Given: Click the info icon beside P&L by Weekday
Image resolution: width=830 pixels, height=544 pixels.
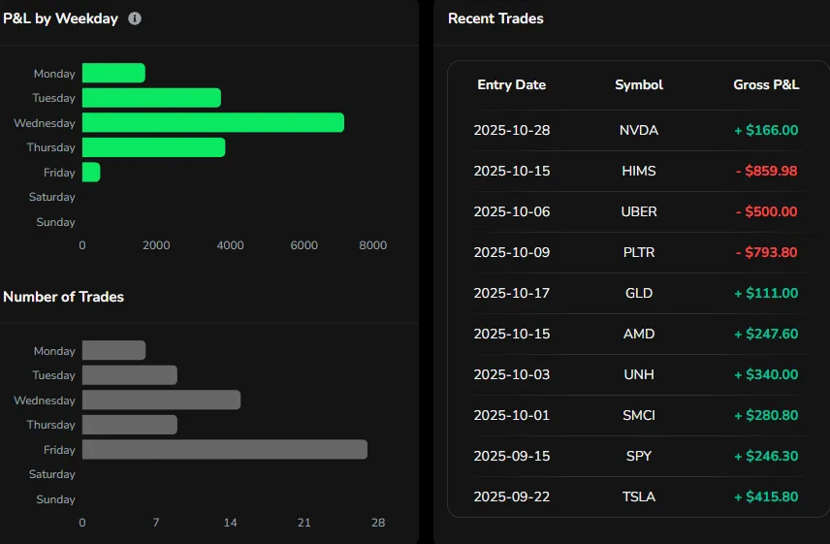Looking at the screenshot, I should point(135,18).
